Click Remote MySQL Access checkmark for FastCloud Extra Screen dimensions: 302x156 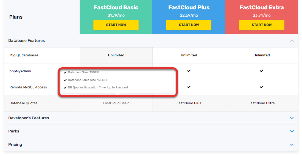pos(262,87)
